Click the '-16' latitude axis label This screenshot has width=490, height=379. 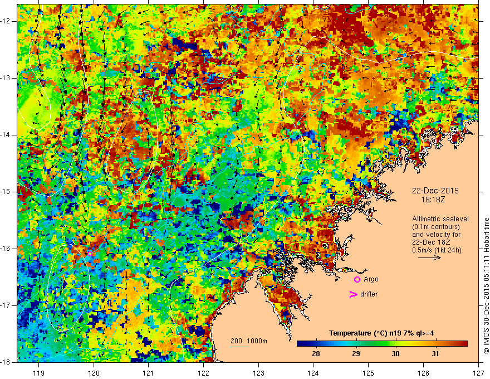point(6,249)
